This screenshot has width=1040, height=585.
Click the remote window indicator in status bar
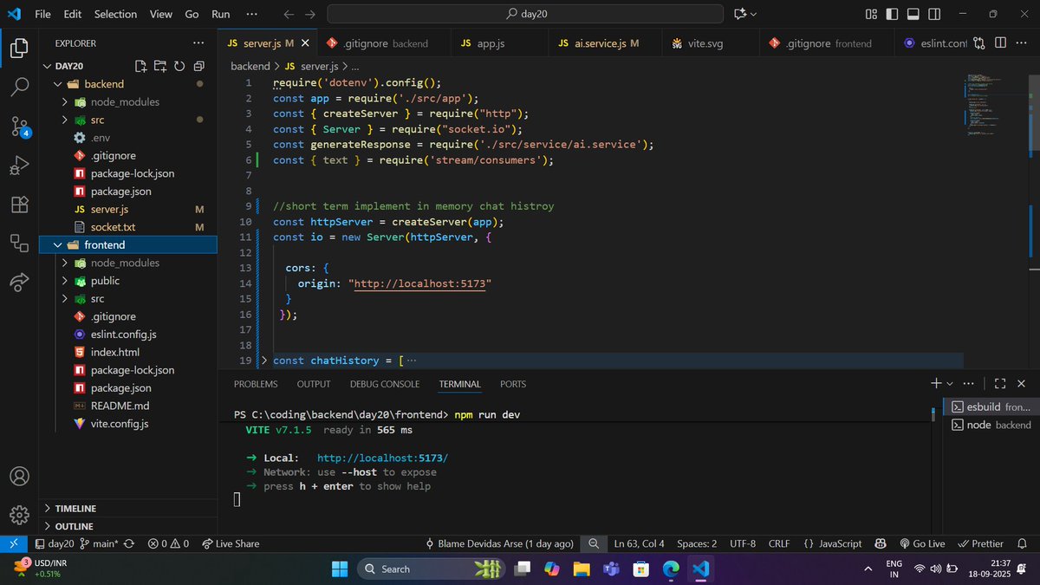(x=13, y=543)
